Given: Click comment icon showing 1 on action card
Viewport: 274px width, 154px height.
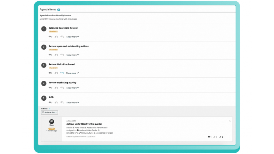Looking at the screenshot, I should point(209,137).
